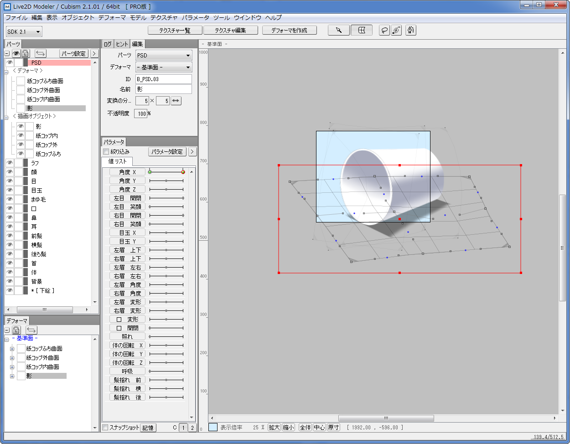This screenshot has height=444, width=570.
Task: Enable the 絞り込み checkbox
Action: pos(106,152)
